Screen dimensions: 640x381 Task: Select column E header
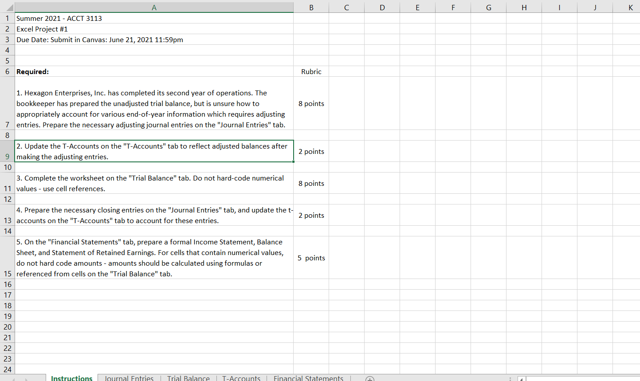[417, 8]
